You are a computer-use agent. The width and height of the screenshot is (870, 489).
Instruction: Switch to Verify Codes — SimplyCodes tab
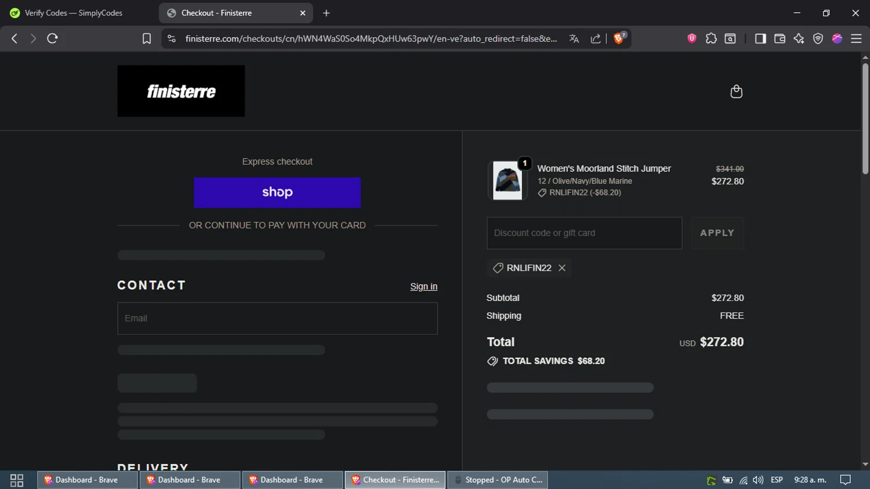click(x=73, y=13)
